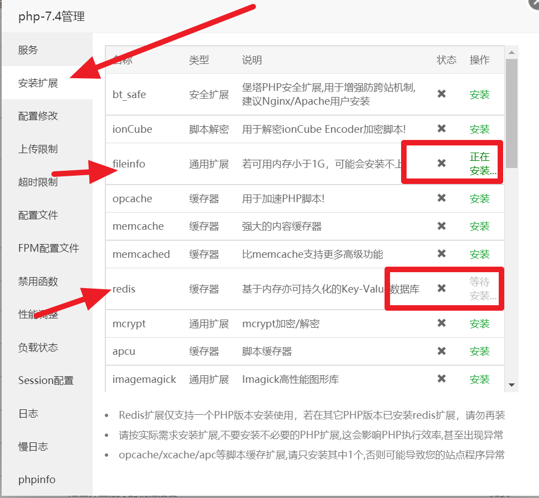Click the X status icon for mcrypt
This screenshot has width=539, height=498.
pyautogui.click(x=441, y=323)
